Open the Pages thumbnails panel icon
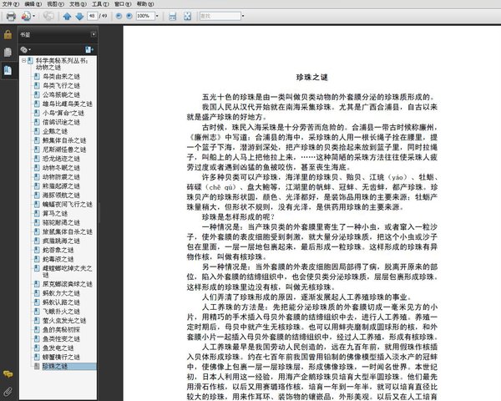This screenshot has height=401, width=501. tap(8, 53)
